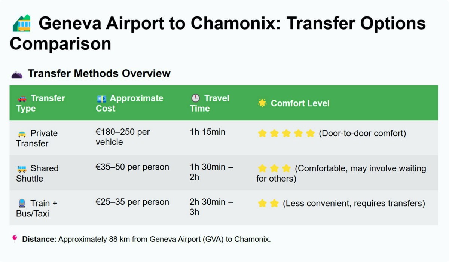449x262 pixels.
Task: Click the fifth star in Private Transfer rating
Action: pyautogui.click(x=310, y=134)
